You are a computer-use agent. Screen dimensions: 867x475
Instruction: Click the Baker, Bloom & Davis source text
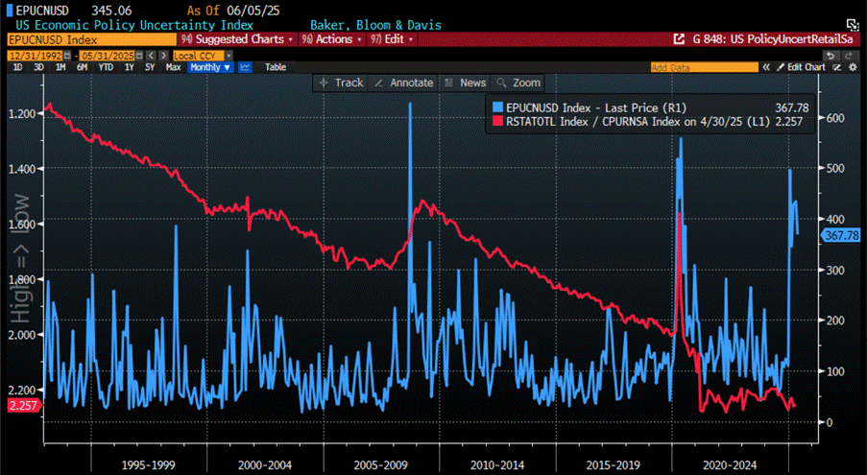[x=375, y=25]
